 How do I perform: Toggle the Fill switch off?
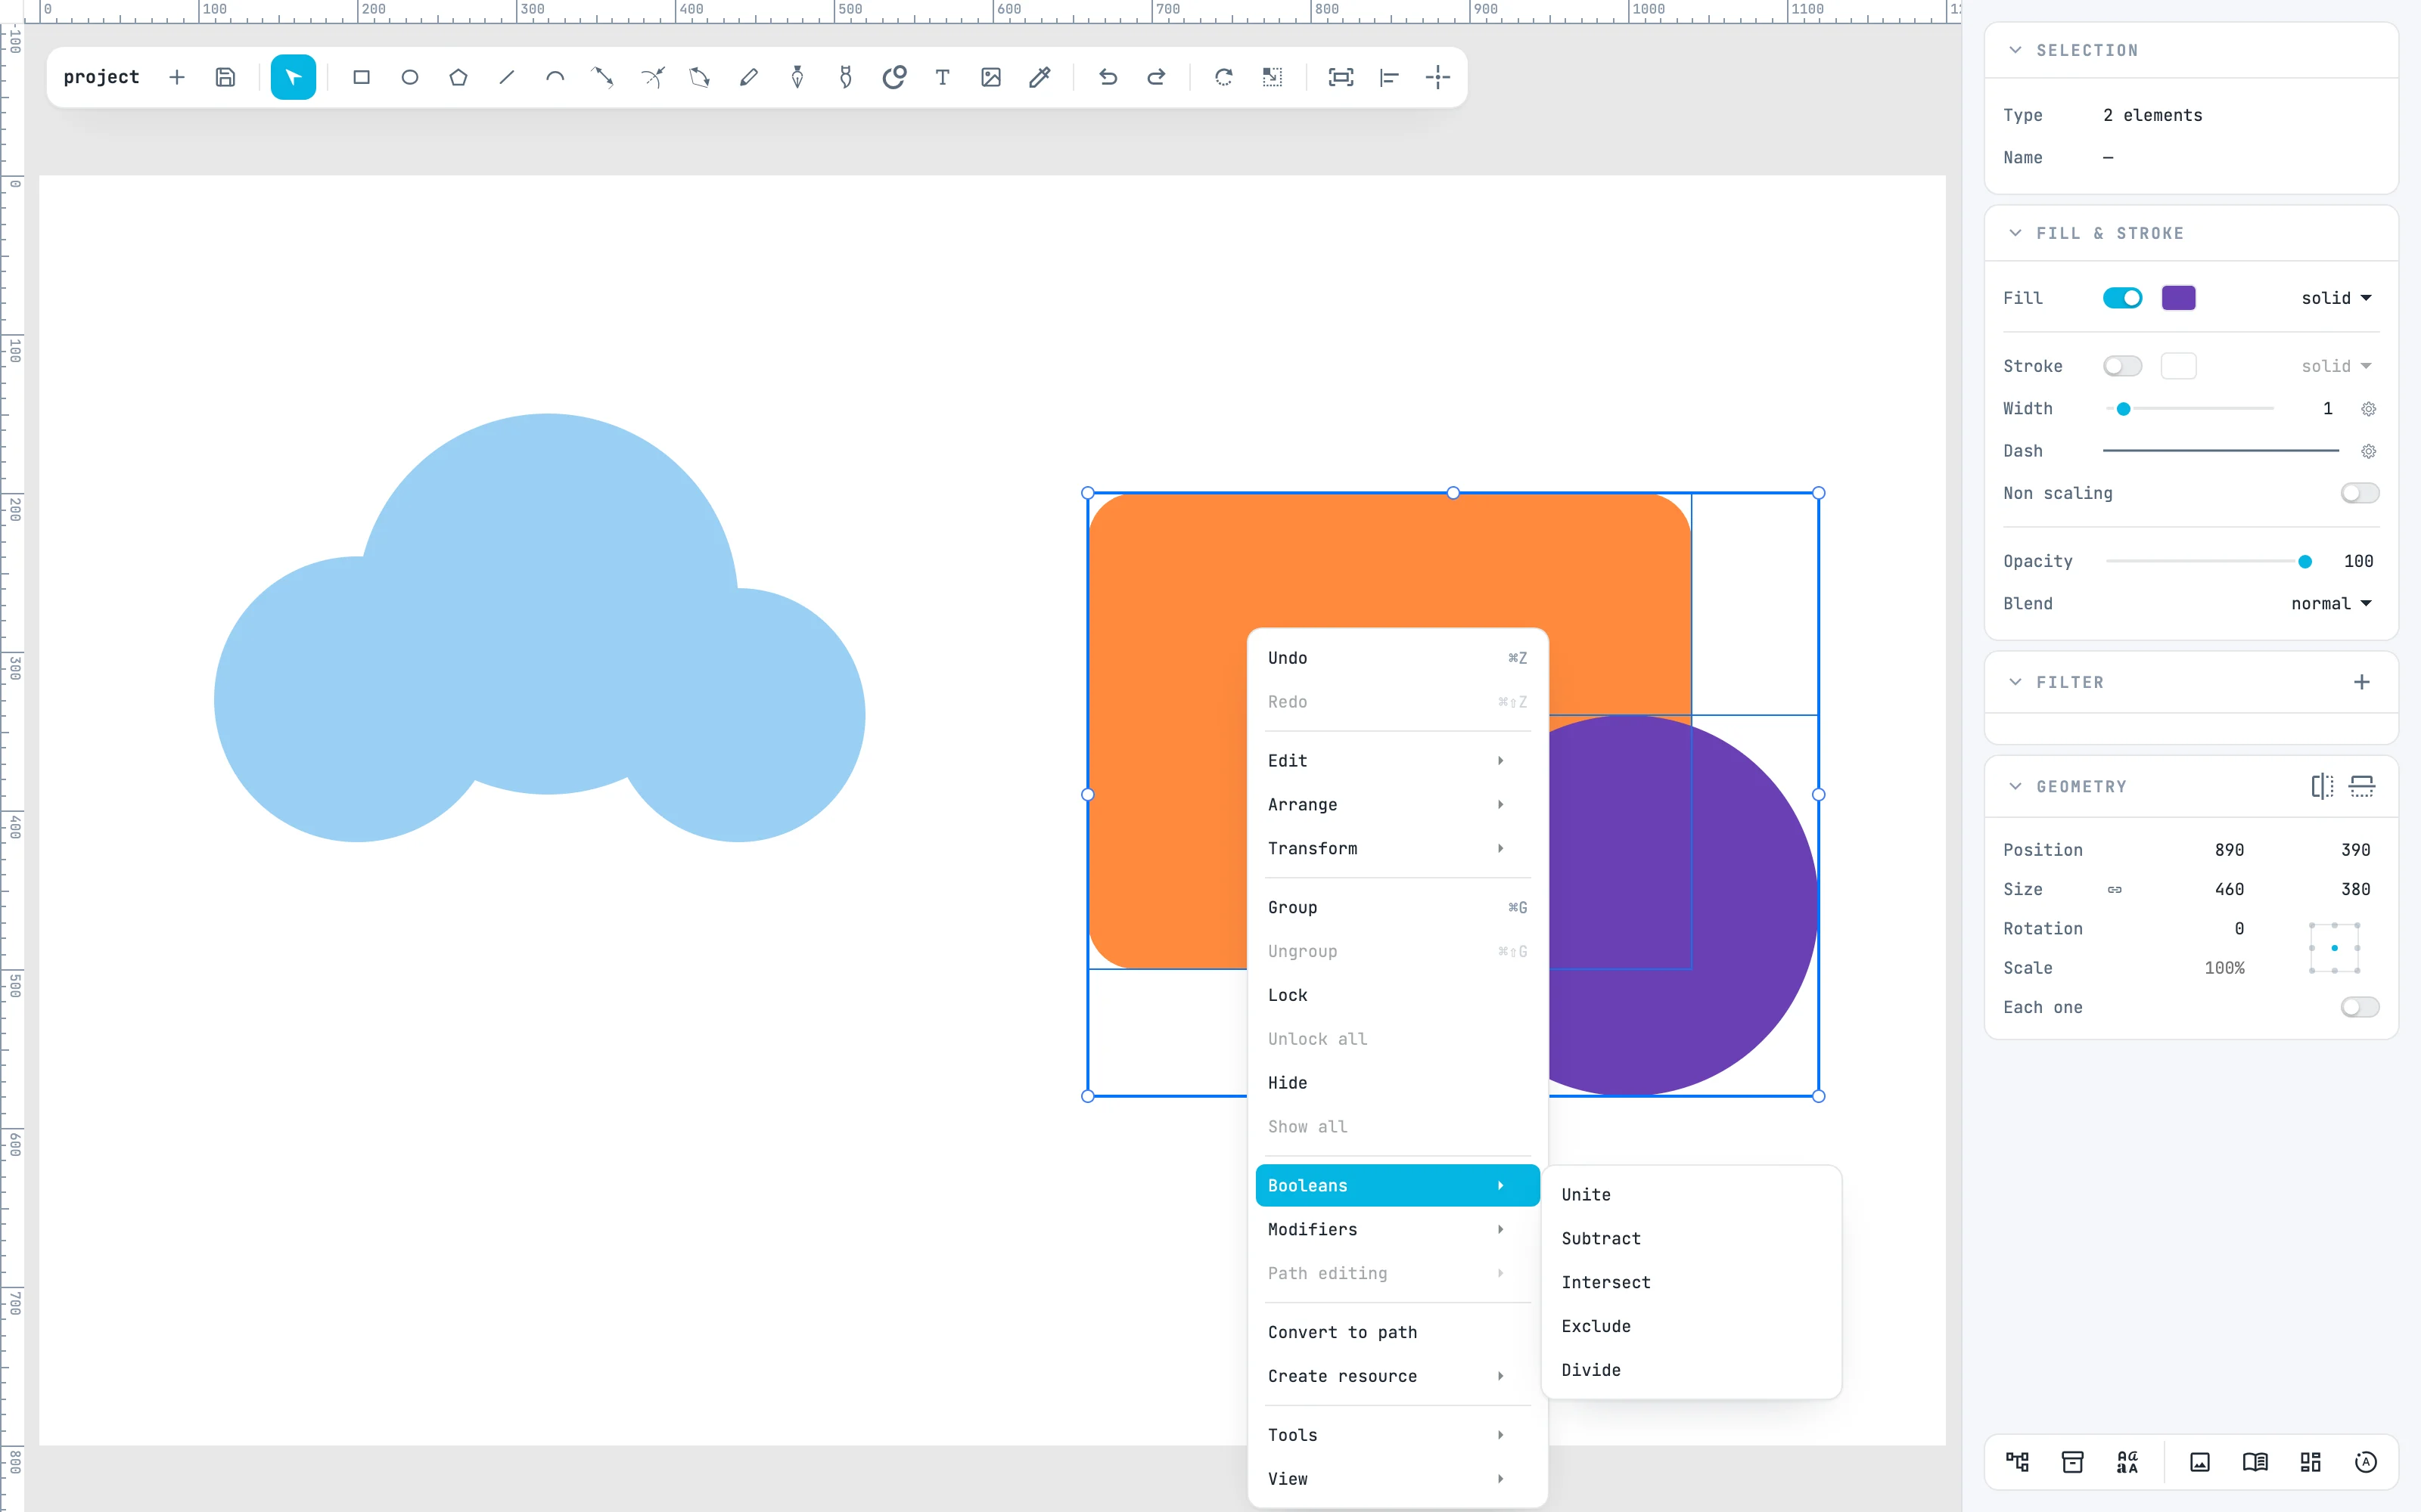[x=2122, y=298]
